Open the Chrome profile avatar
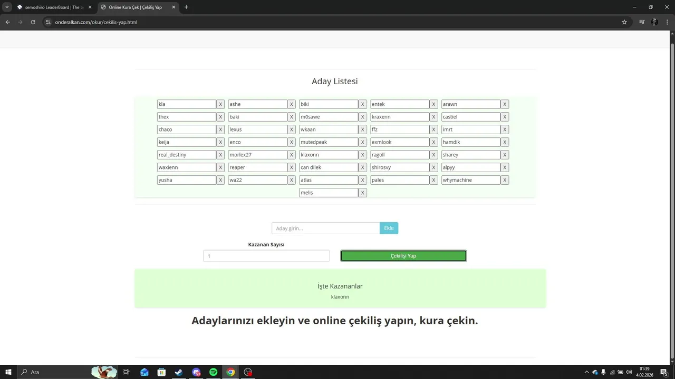 (x=654, y=22)
